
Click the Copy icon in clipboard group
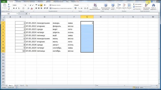pos(9,7)
